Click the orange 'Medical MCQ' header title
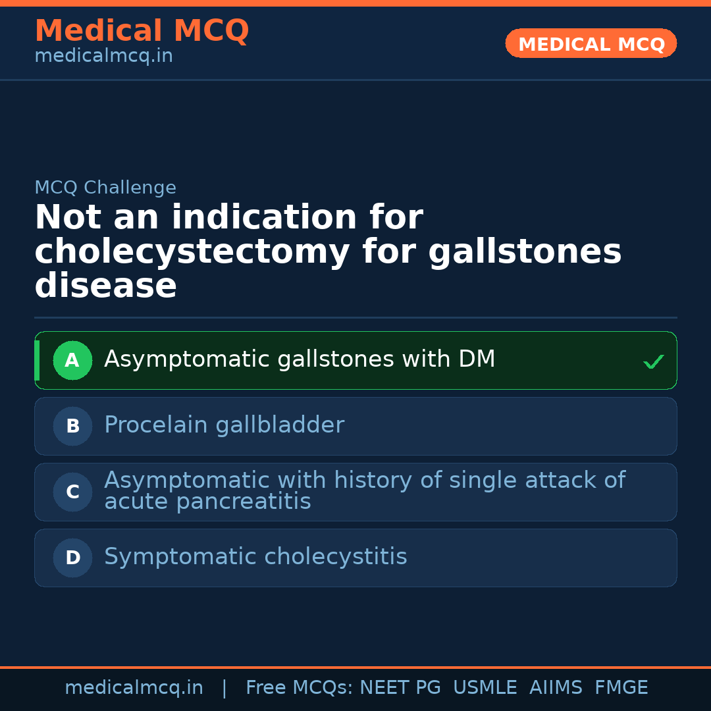Image resolution: width=711 pixels, height=711 pixels. click(x=142, y=31)
